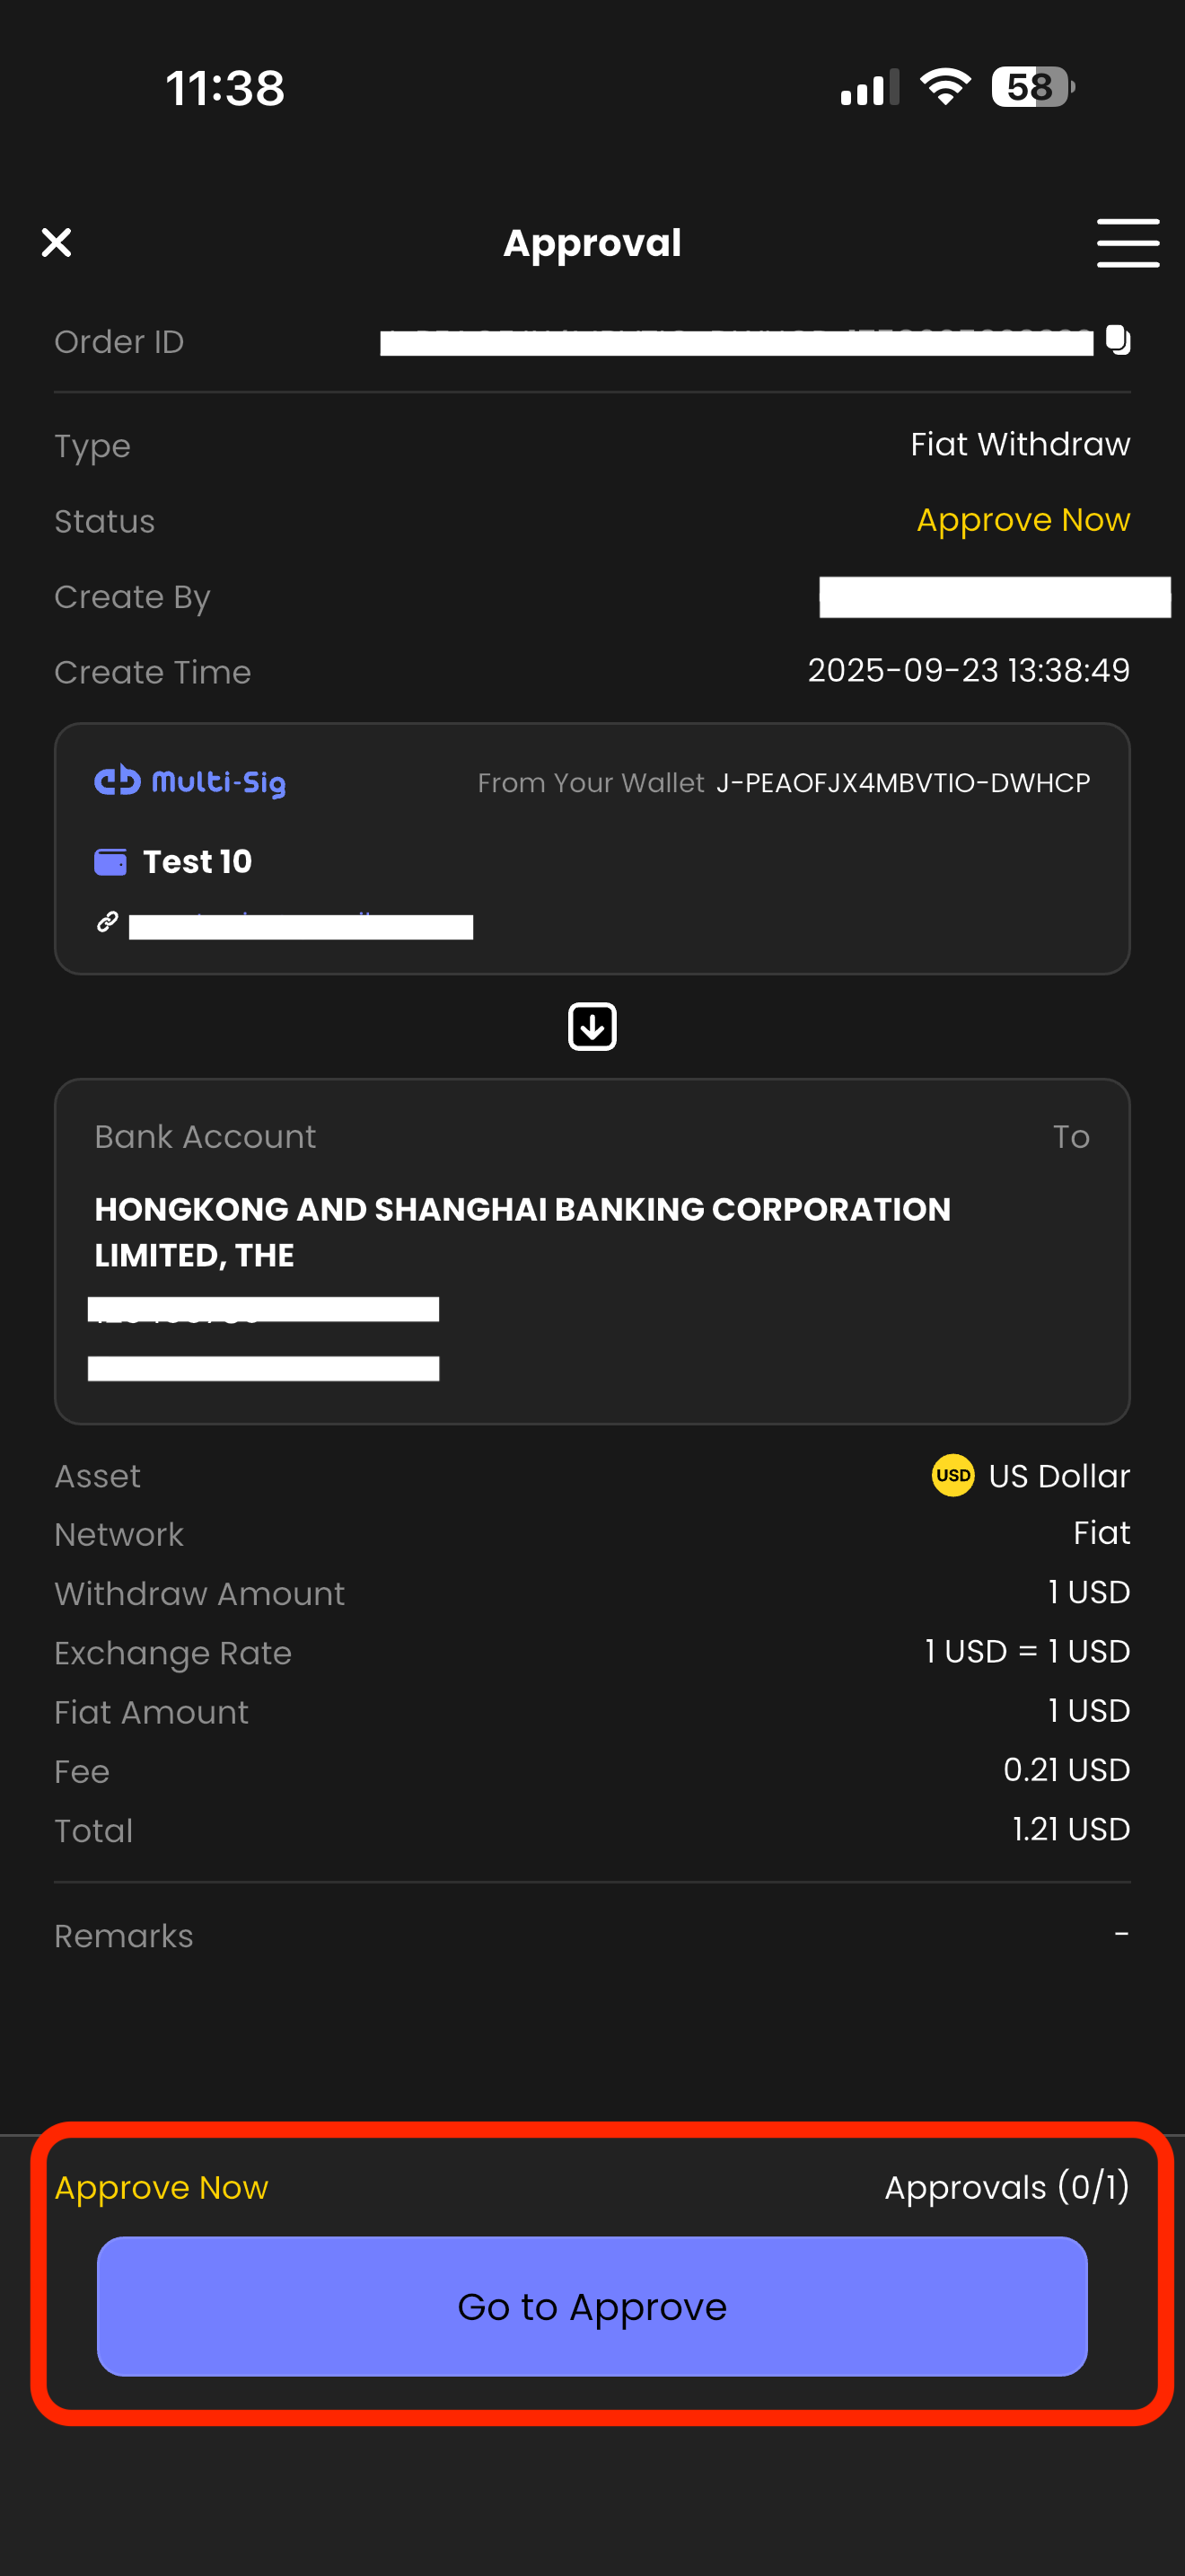The image size is (1185, 2576).
Task: Tap the Approve Now label above button
Action: (161, 2187)
